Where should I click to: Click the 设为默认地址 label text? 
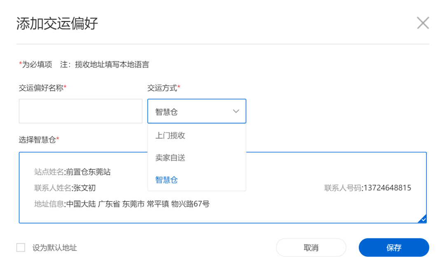[55, 248]
